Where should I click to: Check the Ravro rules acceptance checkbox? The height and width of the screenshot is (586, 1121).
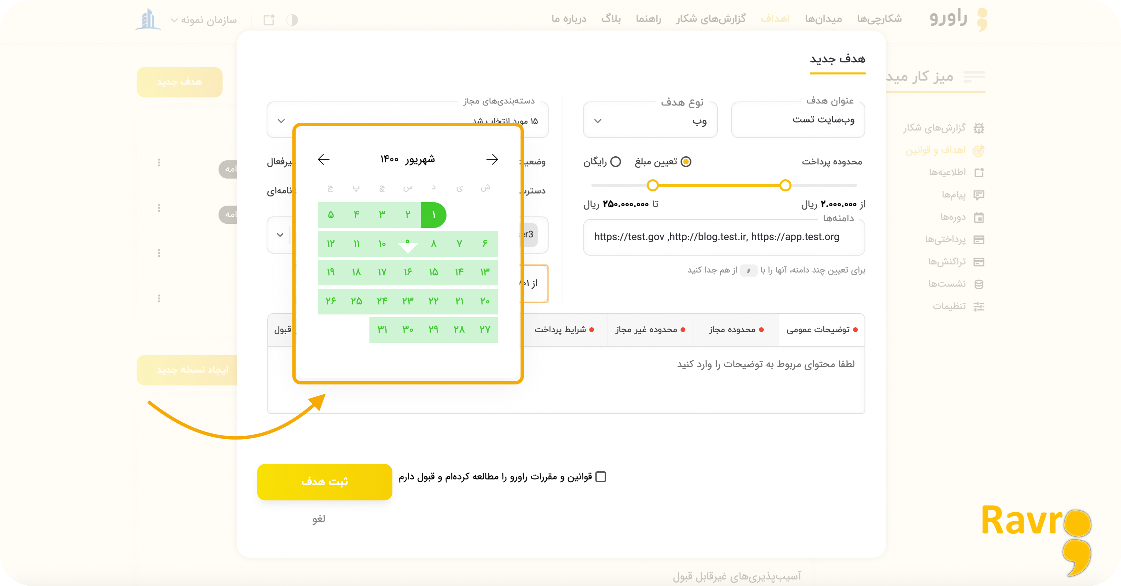click(601, 477)
